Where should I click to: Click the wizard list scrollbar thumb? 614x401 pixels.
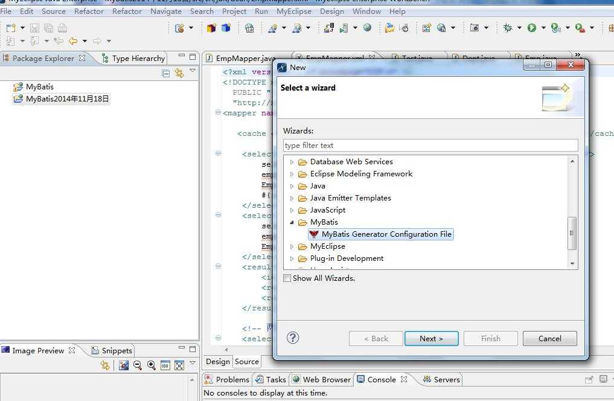point(572,233)
